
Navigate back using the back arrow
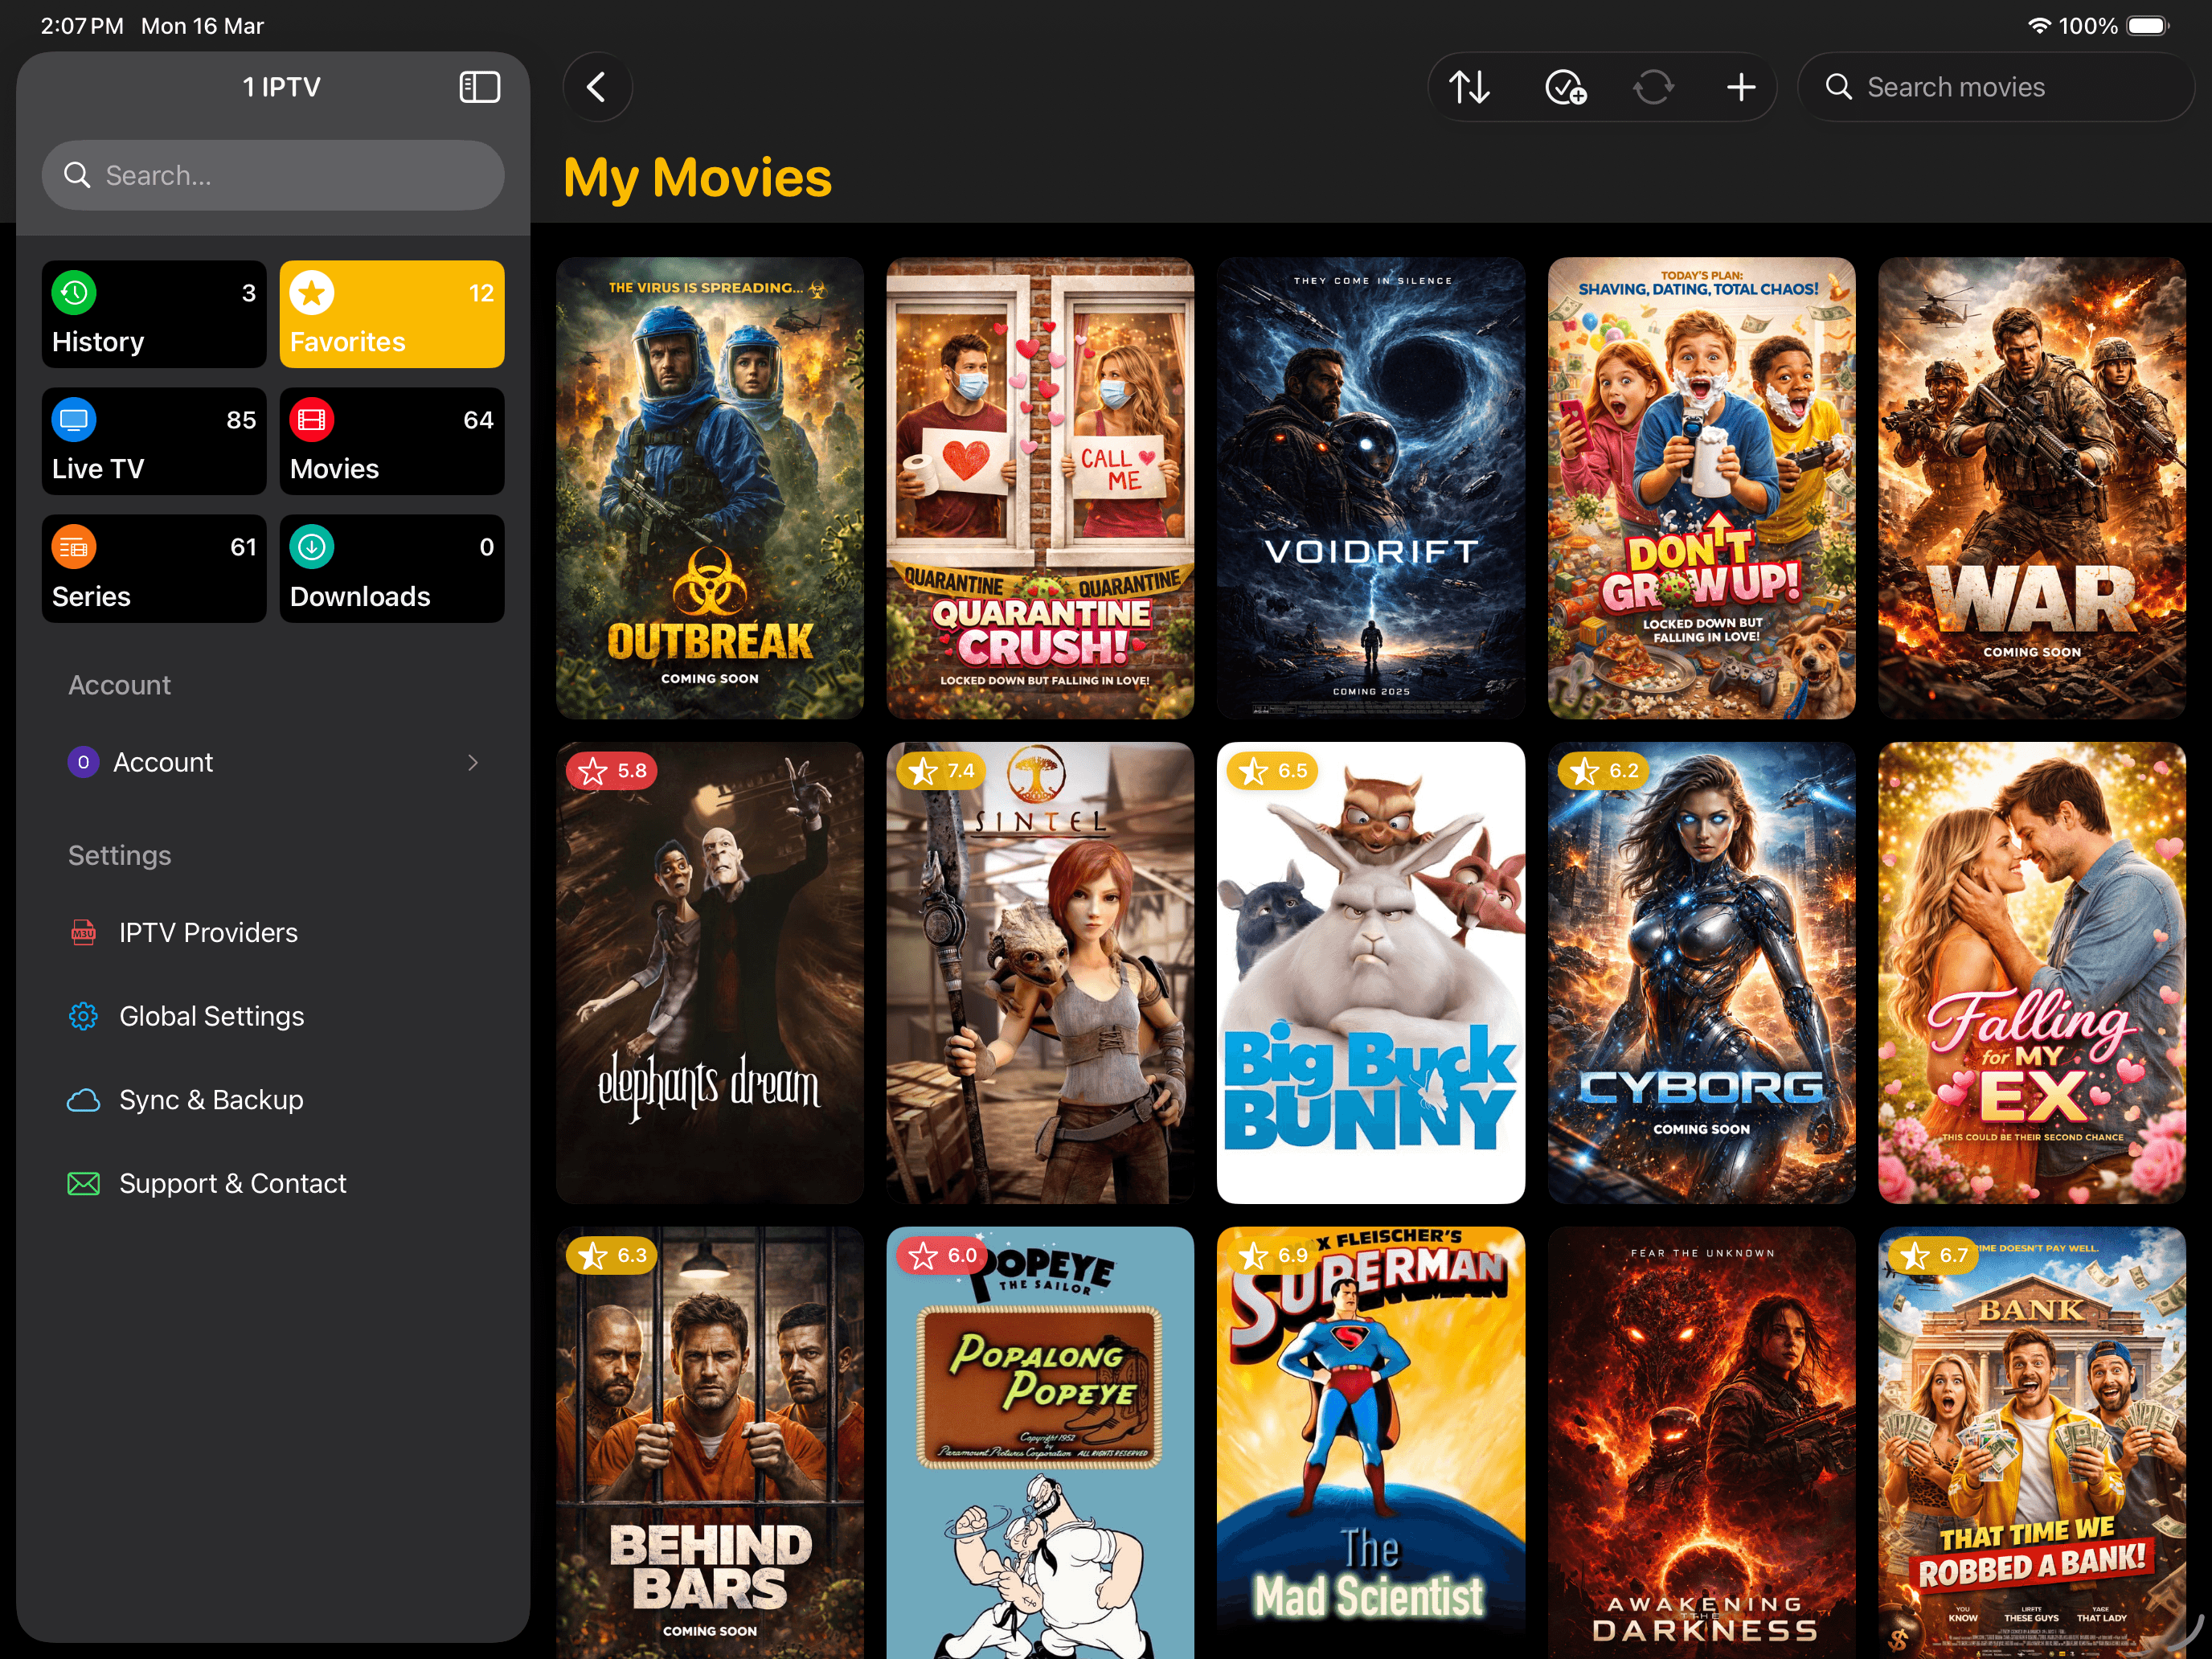click(597, 87)
